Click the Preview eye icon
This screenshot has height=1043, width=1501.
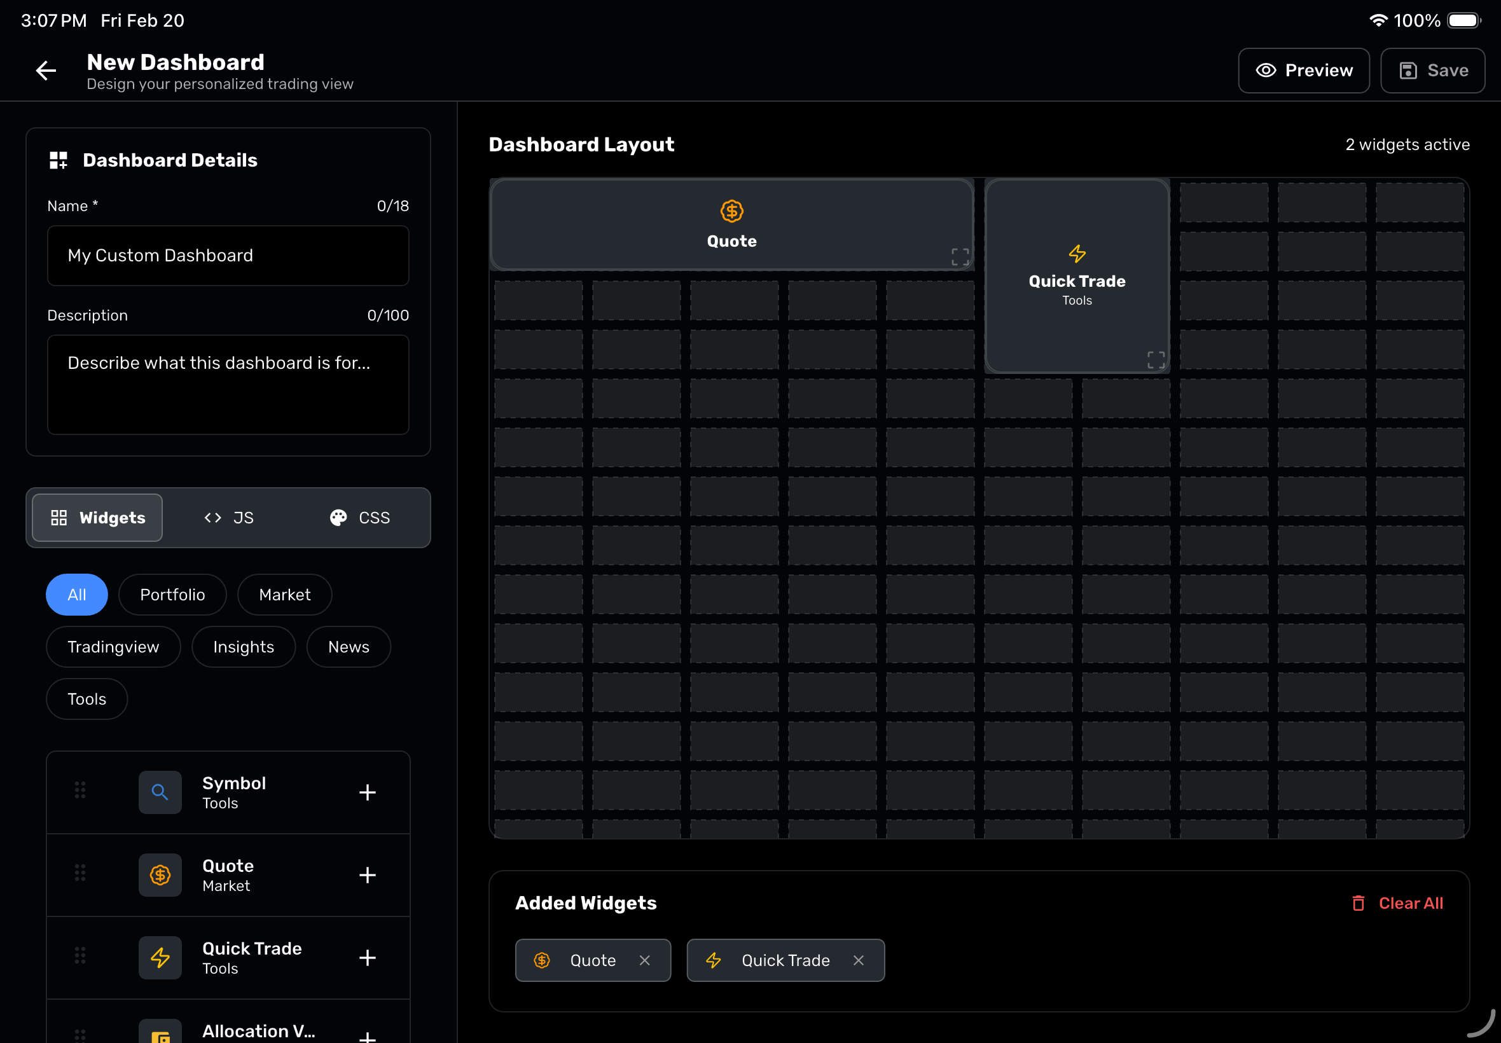click(1266, 70)
